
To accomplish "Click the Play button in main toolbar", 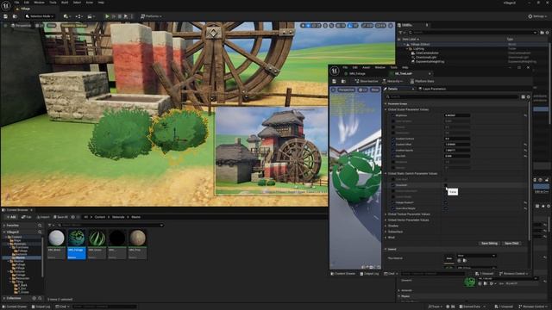I will pos(107,16).
